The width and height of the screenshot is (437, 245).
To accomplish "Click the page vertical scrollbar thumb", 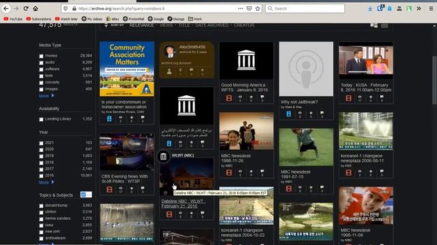I will tap(434, 80).
